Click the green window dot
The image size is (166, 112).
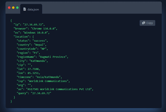pyautogui.click(x=17, y=8)
